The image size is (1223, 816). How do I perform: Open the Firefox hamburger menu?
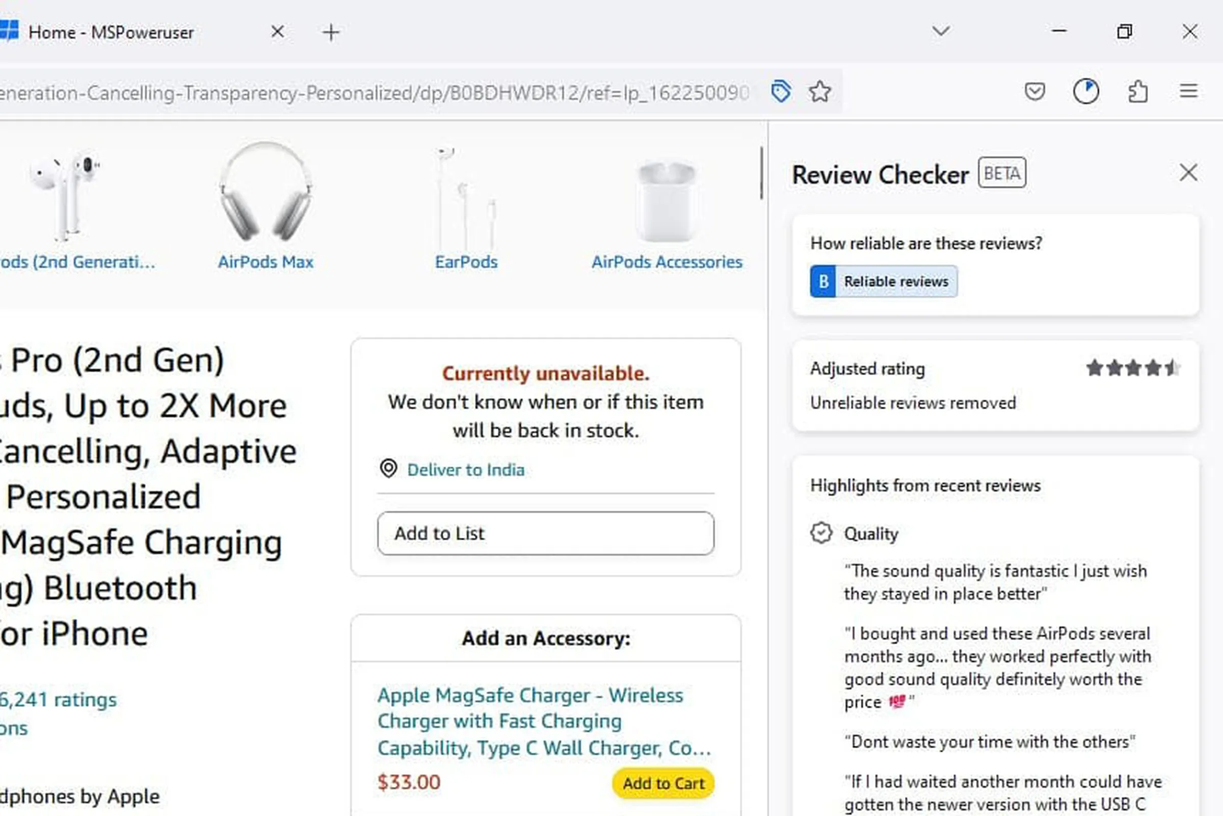coord(1189,92)
